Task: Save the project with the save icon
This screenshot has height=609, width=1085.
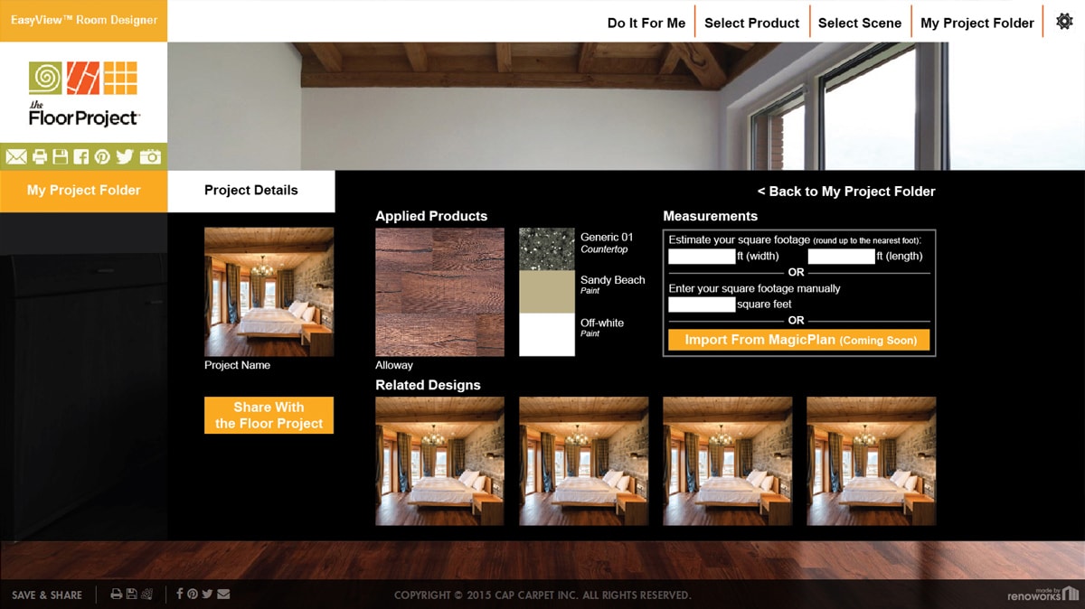Action: (60, 156)
